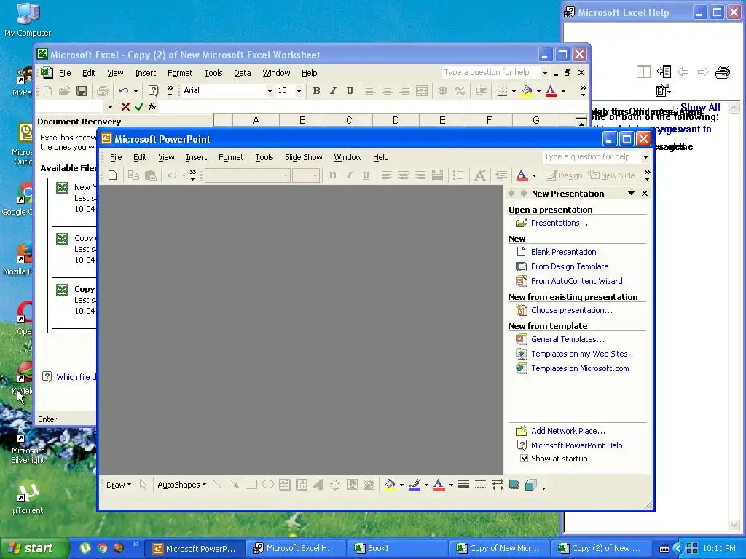This screenshot has height=559, width=746.
Task: Apply Fill Color bucket in PowerPoint Drawing toolbar
Action: [x=390, y=484]
